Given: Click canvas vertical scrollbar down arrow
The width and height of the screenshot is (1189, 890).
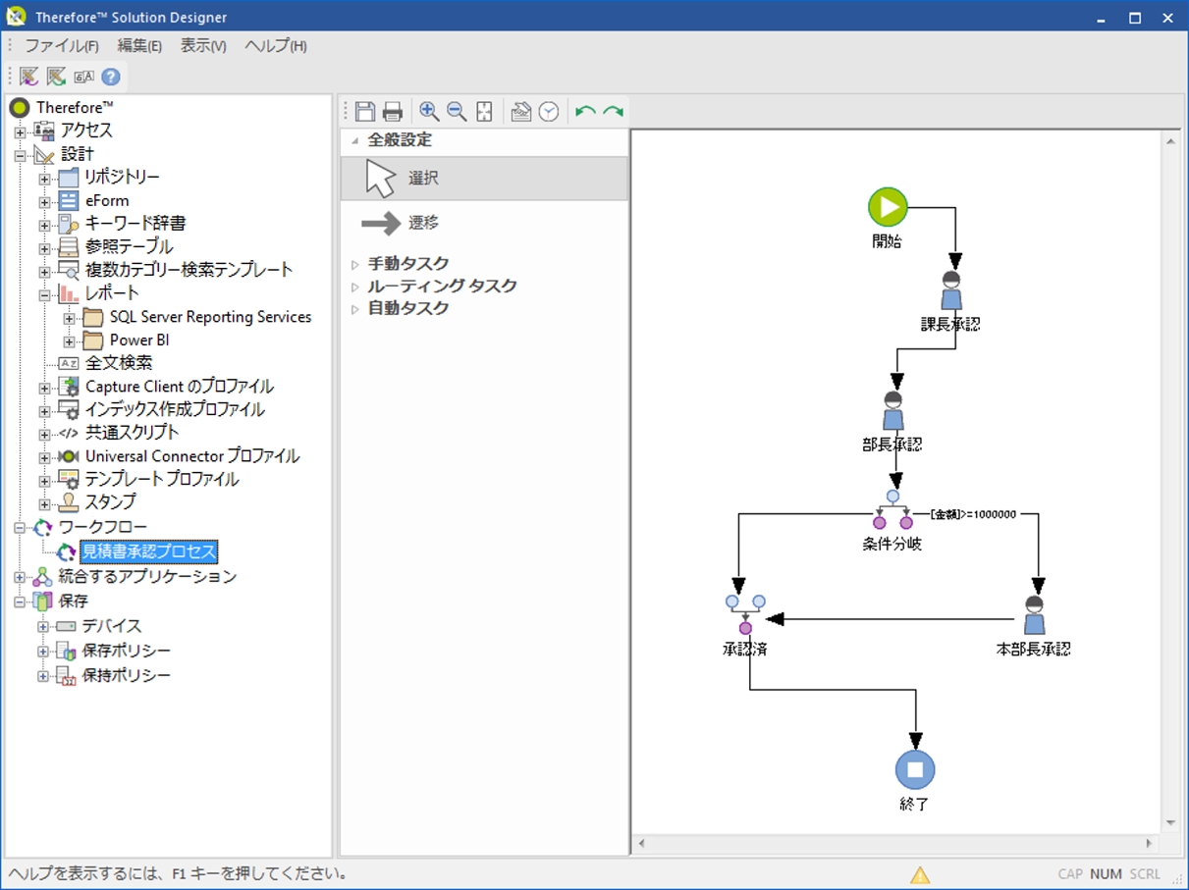Looking at the screenshot, I should click(1170, 822).
